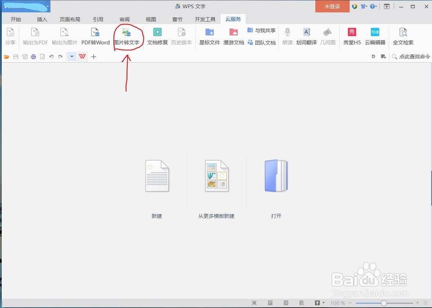Open the 页面布局 tab

(x=70, y=19)
